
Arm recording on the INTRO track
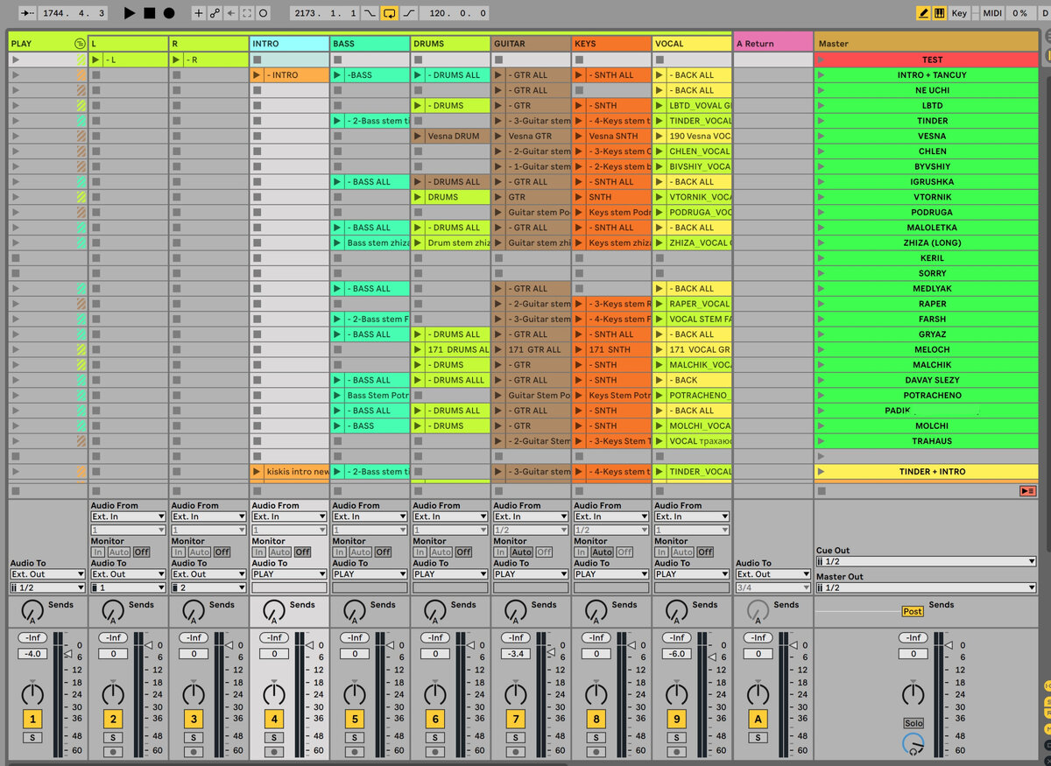click(x=274, y=751)
